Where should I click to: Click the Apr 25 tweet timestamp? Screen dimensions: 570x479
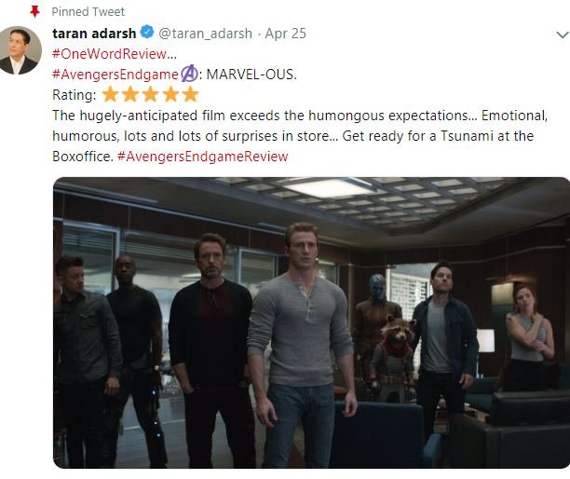click(285, 34)
